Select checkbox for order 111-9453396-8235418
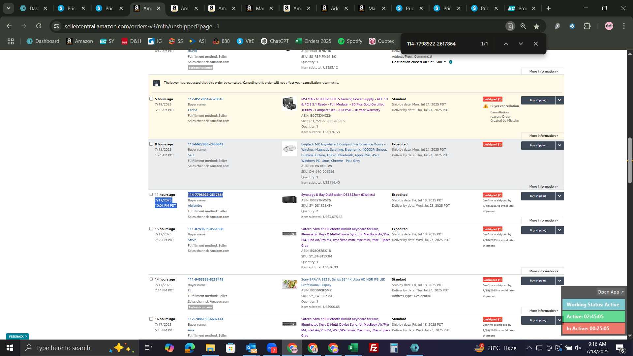633x356 pixels. point(151,279)
